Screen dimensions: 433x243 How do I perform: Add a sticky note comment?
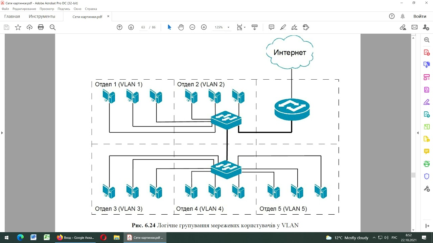tap(271, 27)
